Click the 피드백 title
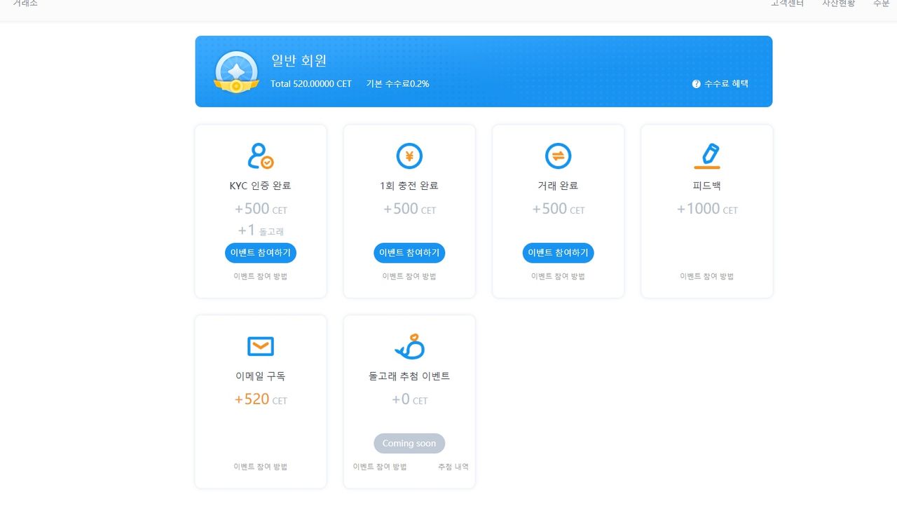Screen dimensions: 897x522 [x=706, y=186]
